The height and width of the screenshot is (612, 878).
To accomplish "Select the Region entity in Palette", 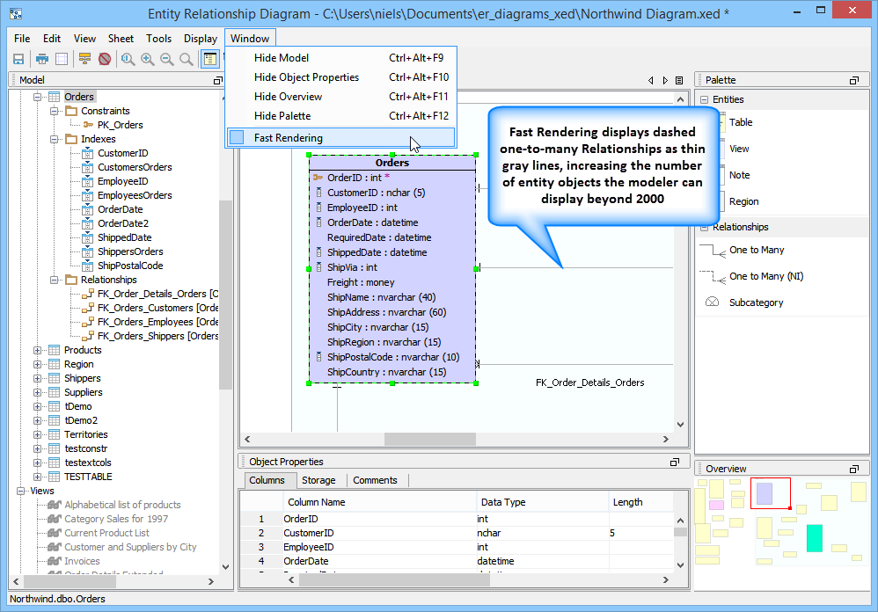I will (x=743, y=201).
